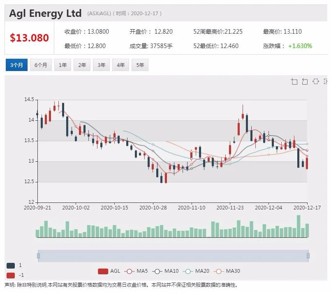This screenshot has height=292, width=331.
Task: Click the restore chart icon
Action: click(316, 81)
